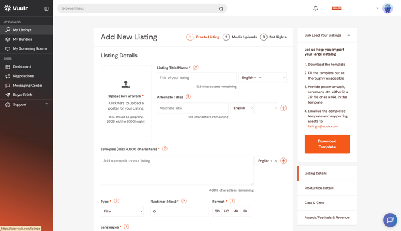Open Negotiations page

26,76
